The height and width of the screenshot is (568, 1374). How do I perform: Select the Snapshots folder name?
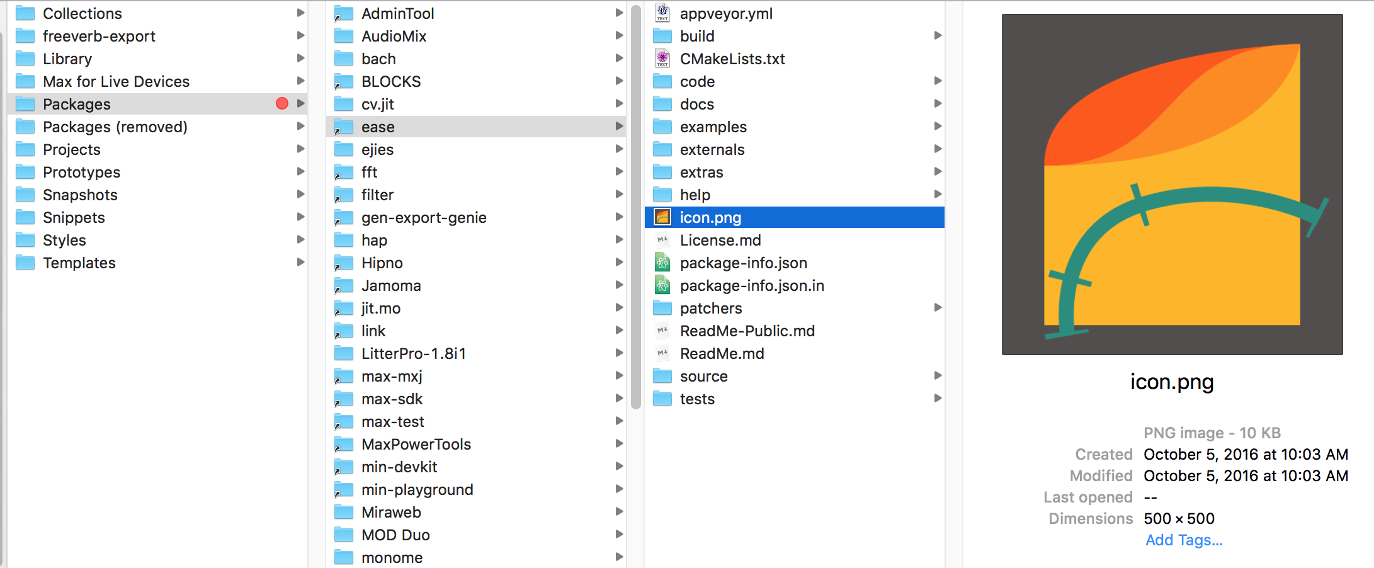pos(80,195)
